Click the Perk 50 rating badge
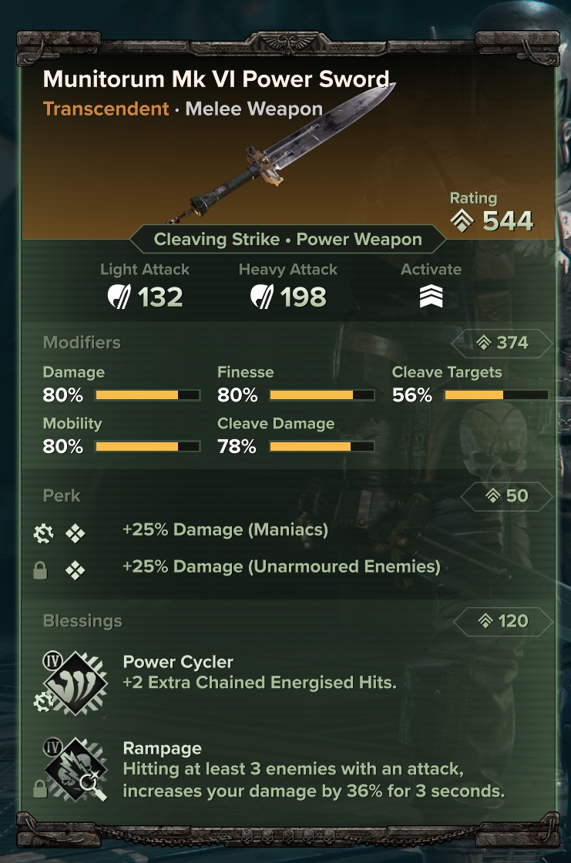Screen dimensions: 571x863 tap(506, 496)
